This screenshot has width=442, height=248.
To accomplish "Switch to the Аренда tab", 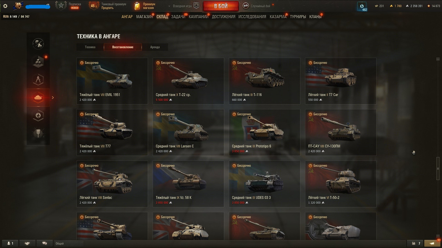I will (x=155, y=47).
